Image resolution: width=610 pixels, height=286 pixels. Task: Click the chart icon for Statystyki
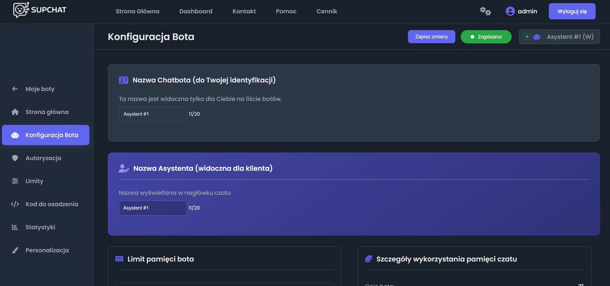pos(15,227)
